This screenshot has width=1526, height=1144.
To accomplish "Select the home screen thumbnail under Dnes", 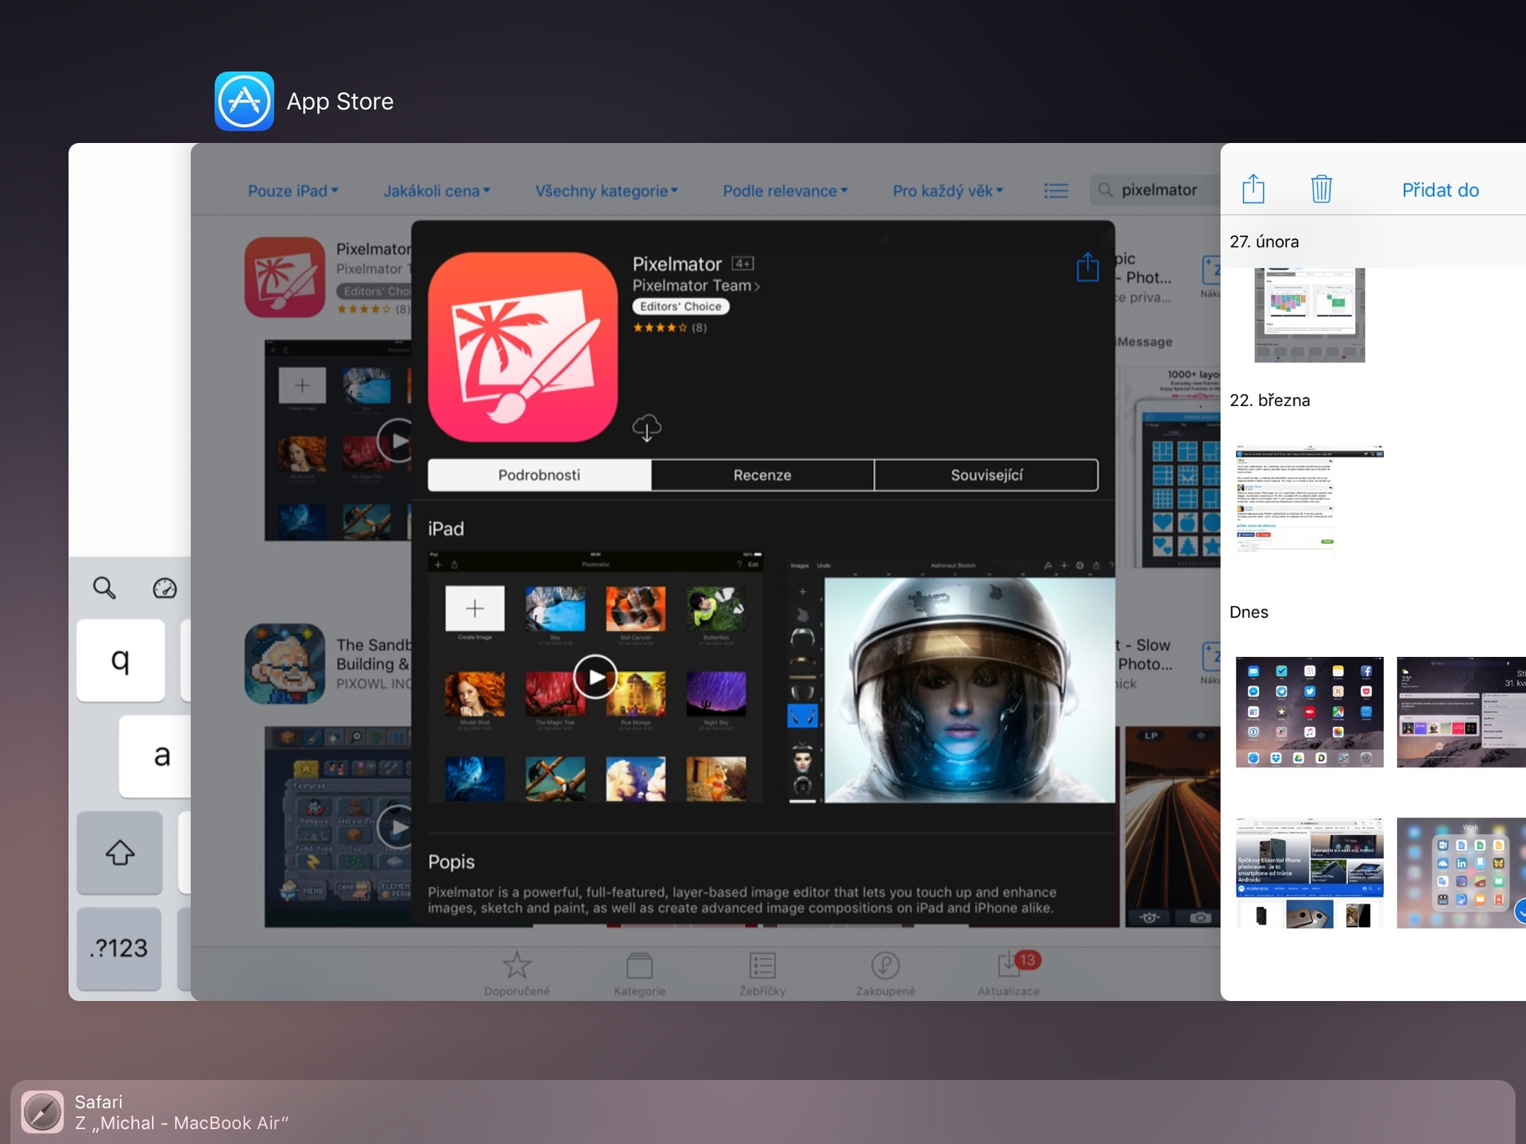I will pyautogui.click(x=1309, y=711).
